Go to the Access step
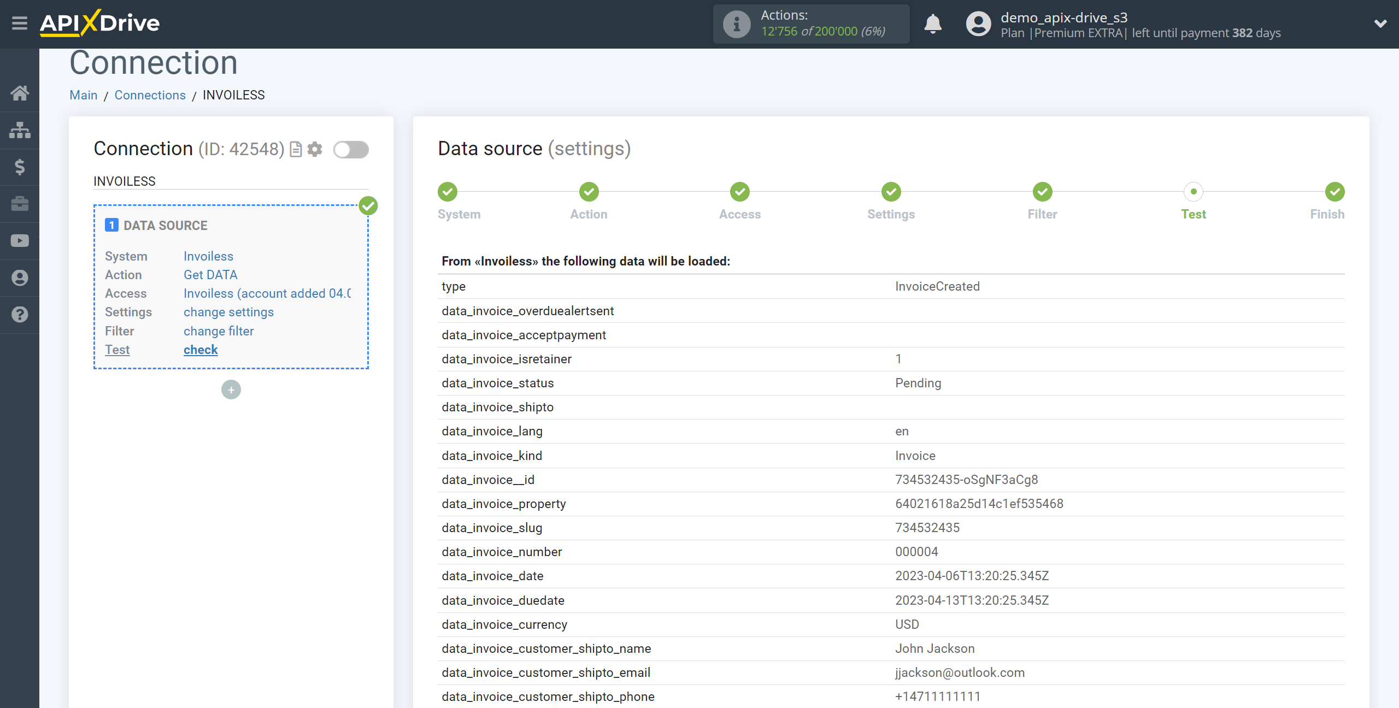This screenshot has height=708, width=1399. 740,192
